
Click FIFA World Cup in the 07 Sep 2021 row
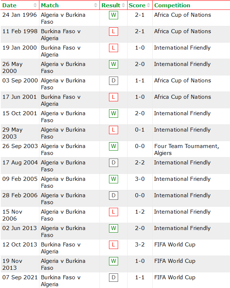pyautogui.click(x=175, y=277)
